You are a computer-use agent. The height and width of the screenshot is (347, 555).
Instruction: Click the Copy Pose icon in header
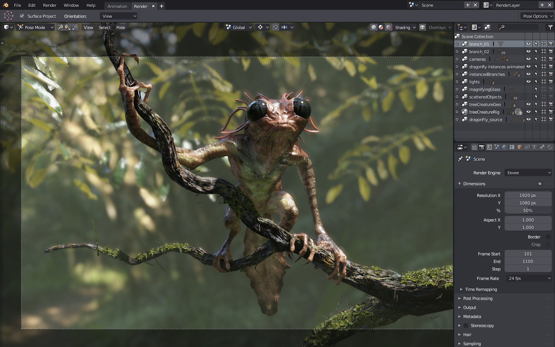click(60, 27)
